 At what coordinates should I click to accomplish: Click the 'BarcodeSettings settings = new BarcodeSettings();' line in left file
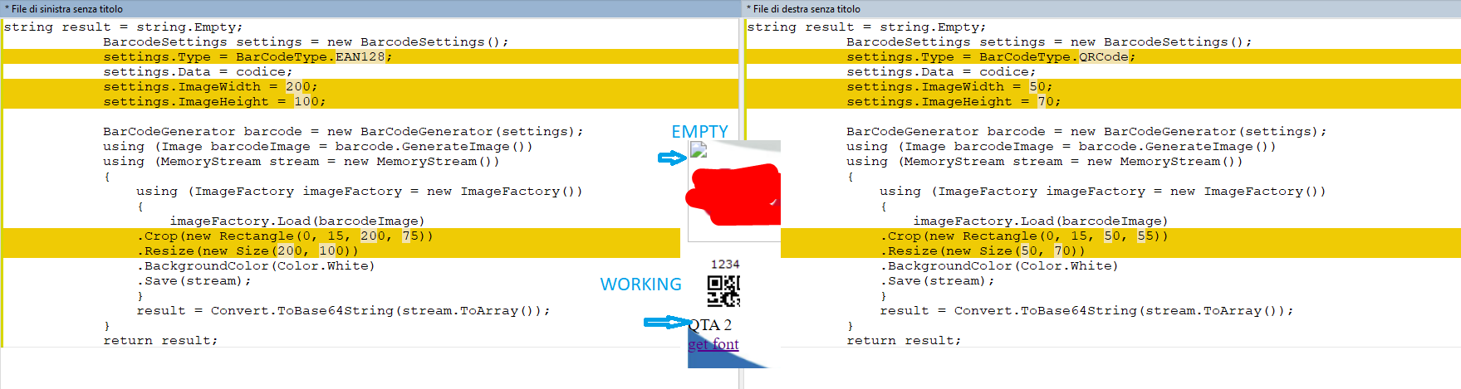point(306,41)
